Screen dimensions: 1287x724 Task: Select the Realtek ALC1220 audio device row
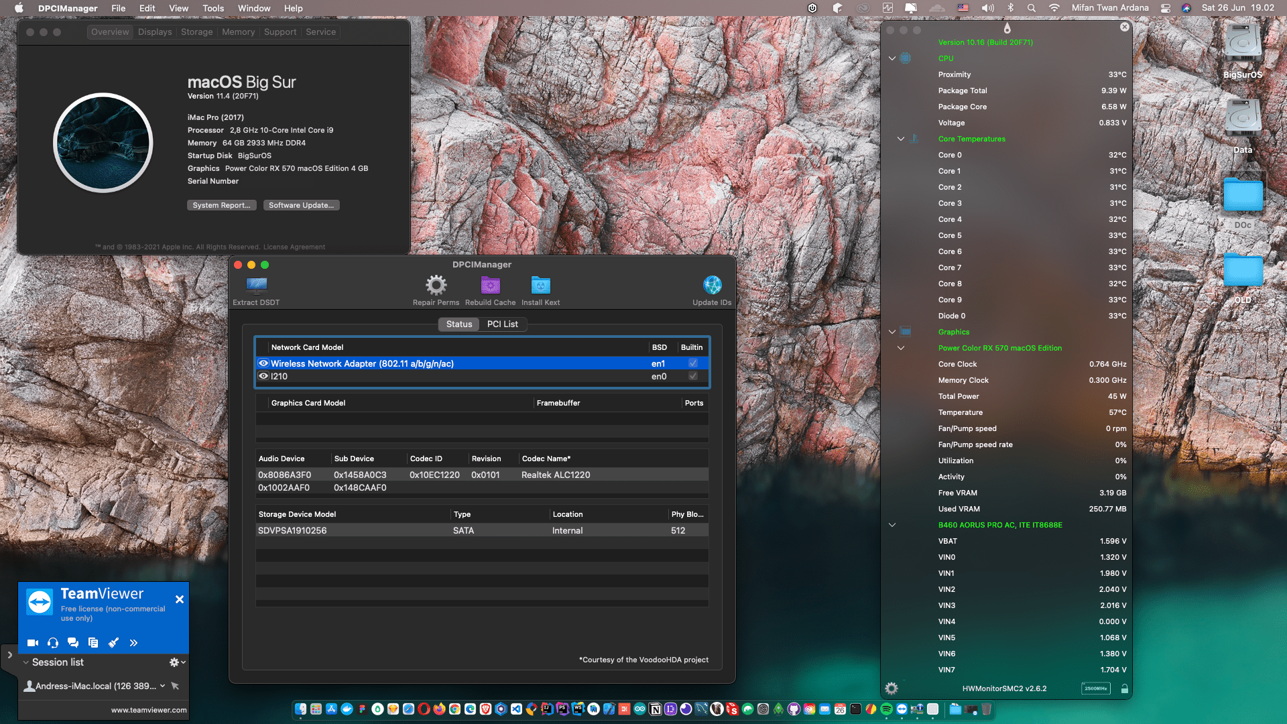pos(482,475)
